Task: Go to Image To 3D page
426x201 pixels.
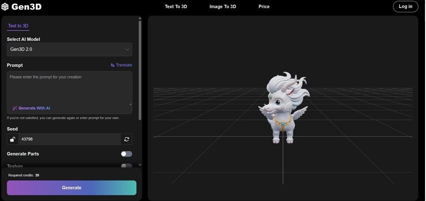Action: coord(222,7)
